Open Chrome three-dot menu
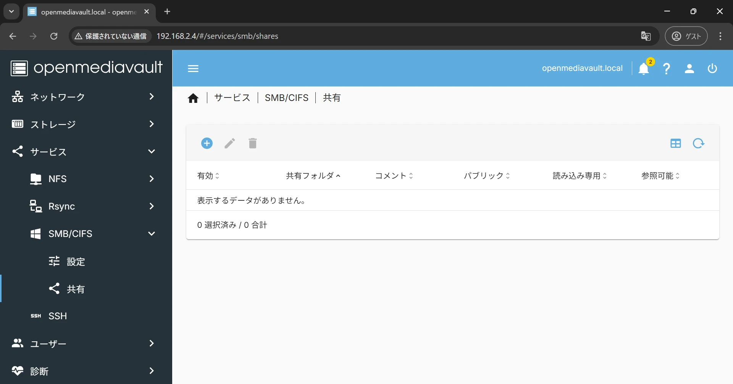733x384 pixels. [x=720, y=36]
